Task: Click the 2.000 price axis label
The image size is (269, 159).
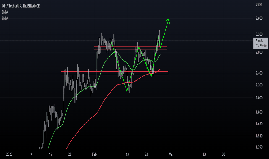Action: (x=259, y=98)
